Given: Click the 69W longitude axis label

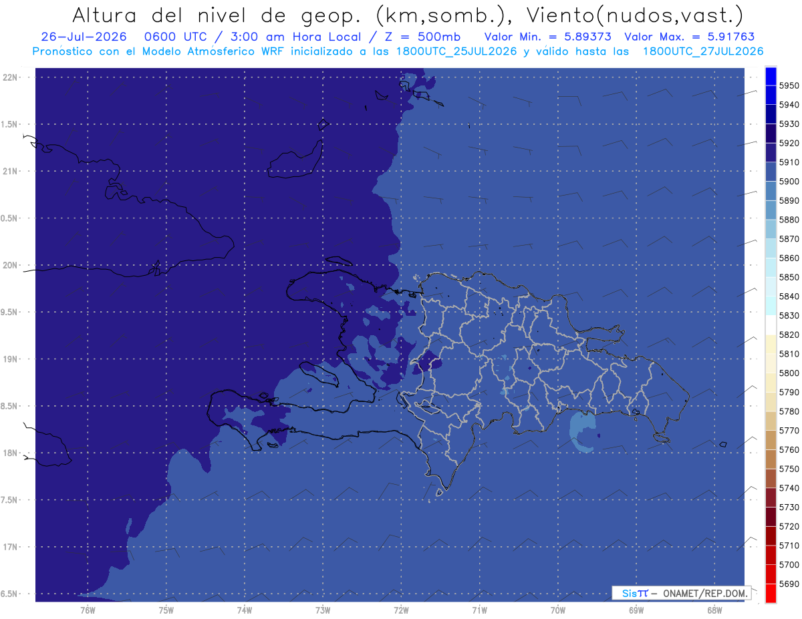Looking at the screenshot, I should pyautogui.click(x=636, y=610).
